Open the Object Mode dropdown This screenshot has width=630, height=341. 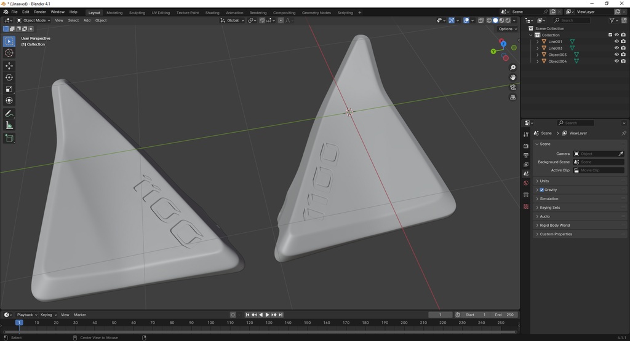coord(33,20)
